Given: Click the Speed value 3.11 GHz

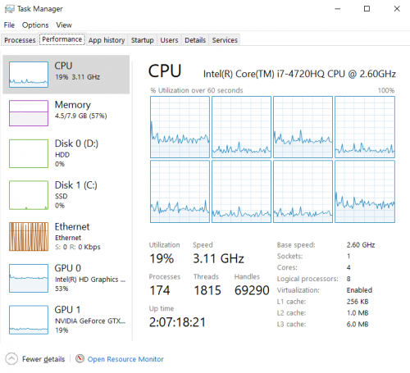Looking at the screenshot, I should pyautogui.click(x=218, y=258).
